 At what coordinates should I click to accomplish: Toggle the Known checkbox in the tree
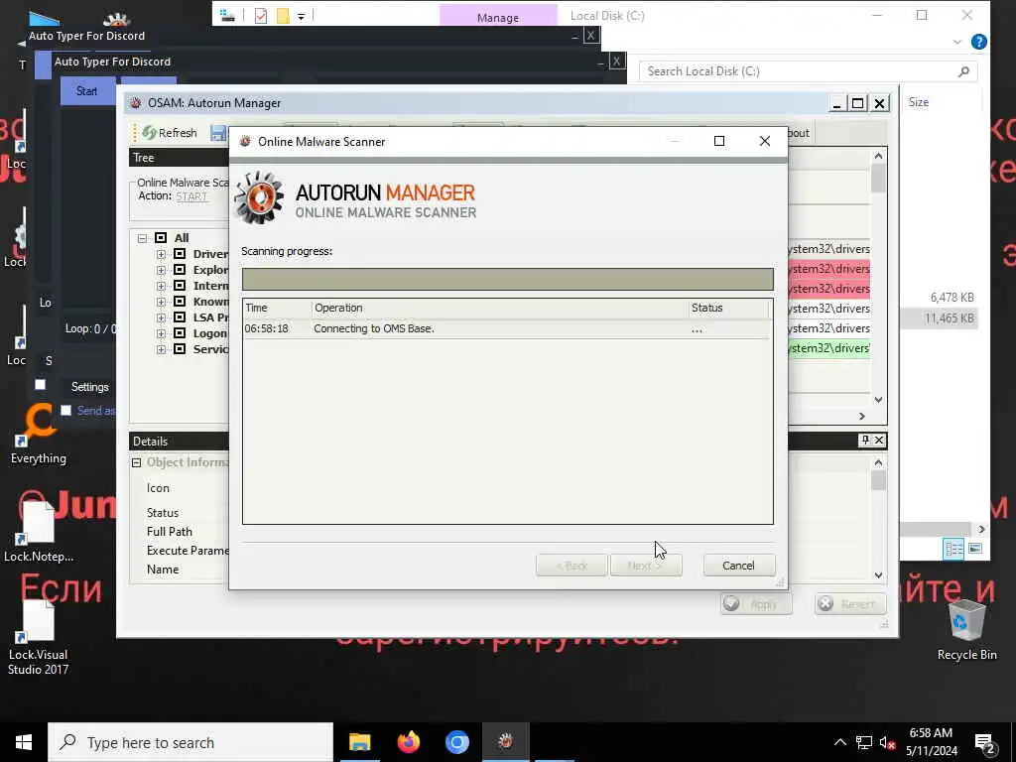coord(181,302)
